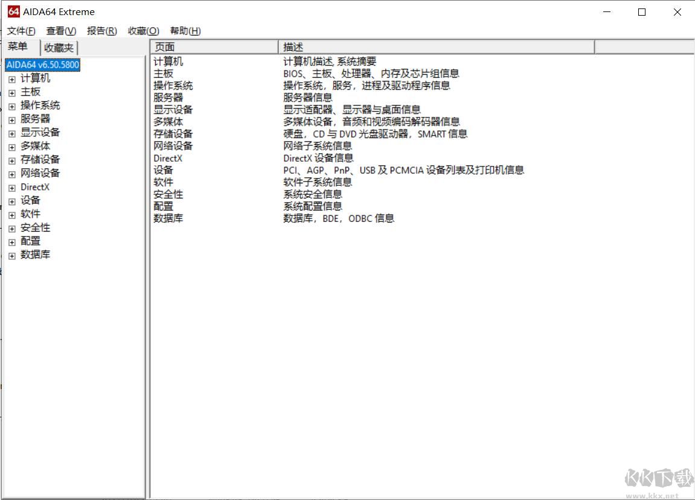The image size is (695, 500).
Task: Expand the 数据库 tree node
Action: [x=12, y=256]
